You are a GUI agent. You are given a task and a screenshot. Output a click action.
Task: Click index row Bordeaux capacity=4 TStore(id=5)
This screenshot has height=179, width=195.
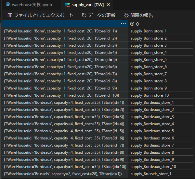point(65,131)
